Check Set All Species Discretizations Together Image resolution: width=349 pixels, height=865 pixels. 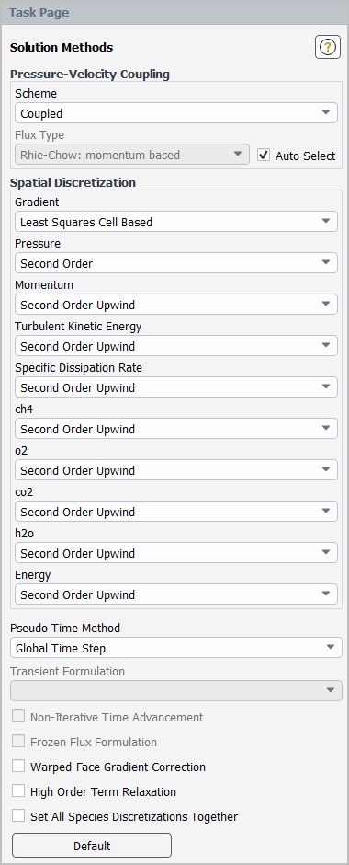[x=18, y=815]
